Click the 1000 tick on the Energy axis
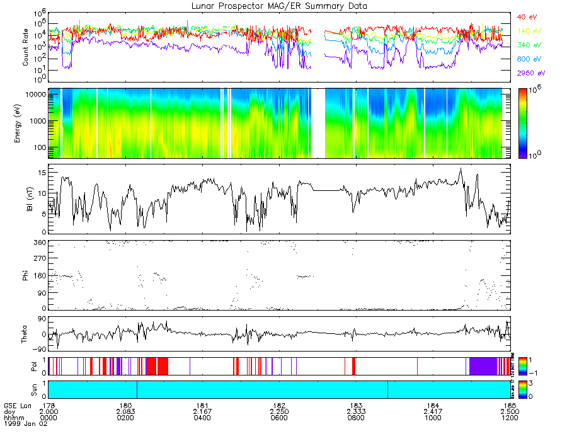The width and height of the screenshot is (567, 441). pos(38,121)
